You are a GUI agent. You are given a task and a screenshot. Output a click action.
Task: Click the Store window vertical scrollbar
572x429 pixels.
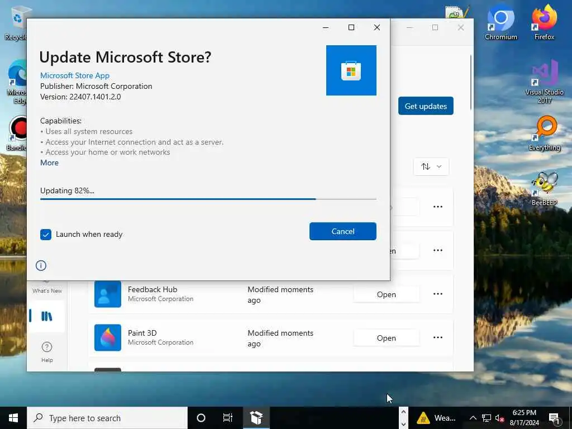tap(471, 82)
